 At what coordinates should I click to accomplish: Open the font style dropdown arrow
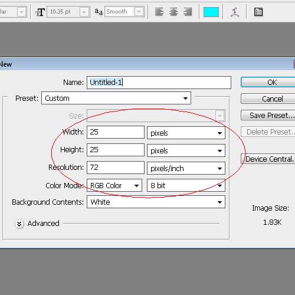tap(21, 12)
